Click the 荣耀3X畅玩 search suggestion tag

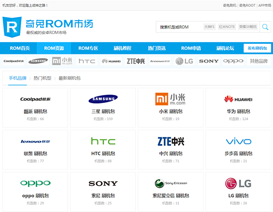(x=248, y=27)
